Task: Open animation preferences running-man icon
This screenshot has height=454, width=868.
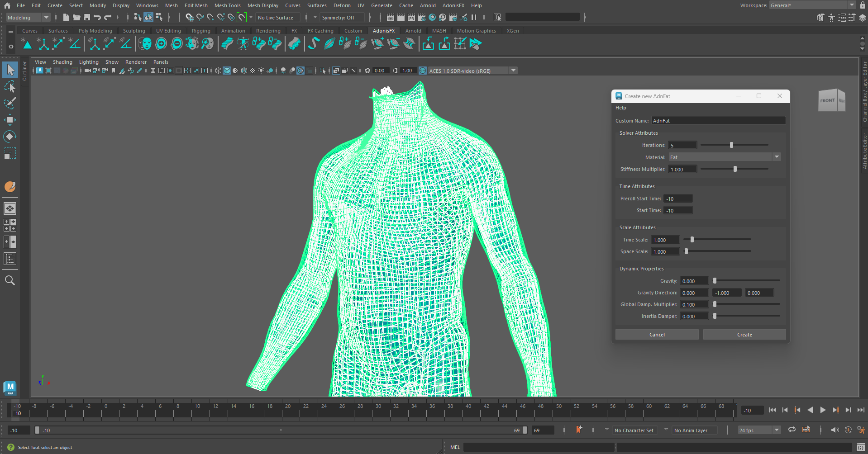Action: click(861, 430)
